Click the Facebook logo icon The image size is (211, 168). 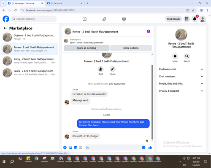(x=6, y=19)
